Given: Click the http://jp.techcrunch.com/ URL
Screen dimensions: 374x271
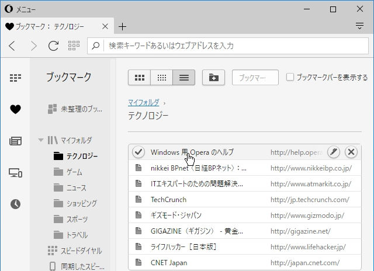Looking at the screenshot, I should click(310, 200).
